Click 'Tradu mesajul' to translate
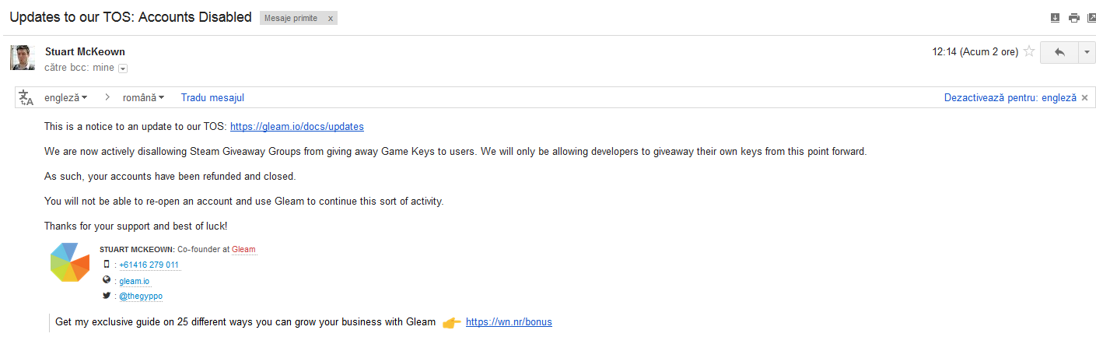The width and height of the screenshot is (1096, 351). click(212, 97)
